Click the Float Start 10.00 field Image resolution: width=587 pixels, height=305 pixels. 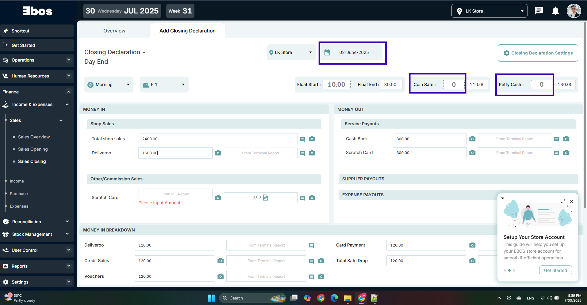336,85
